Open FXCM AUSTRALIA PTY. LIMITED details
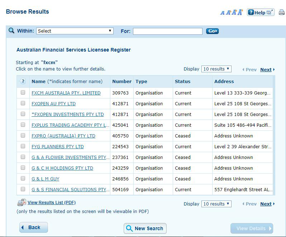Image resolution: width=286 pixels, height=237 pixels. click(66, 93)
